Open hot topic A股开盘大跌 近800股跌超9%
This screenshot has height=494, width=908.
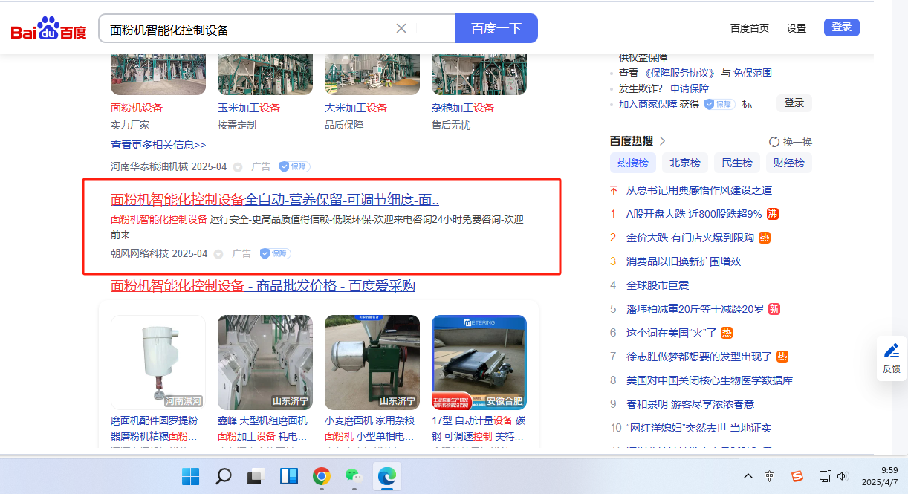(x=694, y=214)
